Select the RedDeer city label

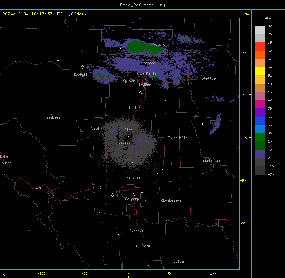[x=145, y=84]
